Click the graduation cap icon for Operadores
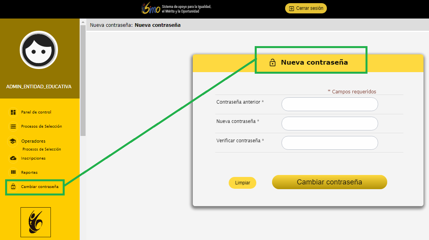 pyautogui.click(x=13, y=141)
